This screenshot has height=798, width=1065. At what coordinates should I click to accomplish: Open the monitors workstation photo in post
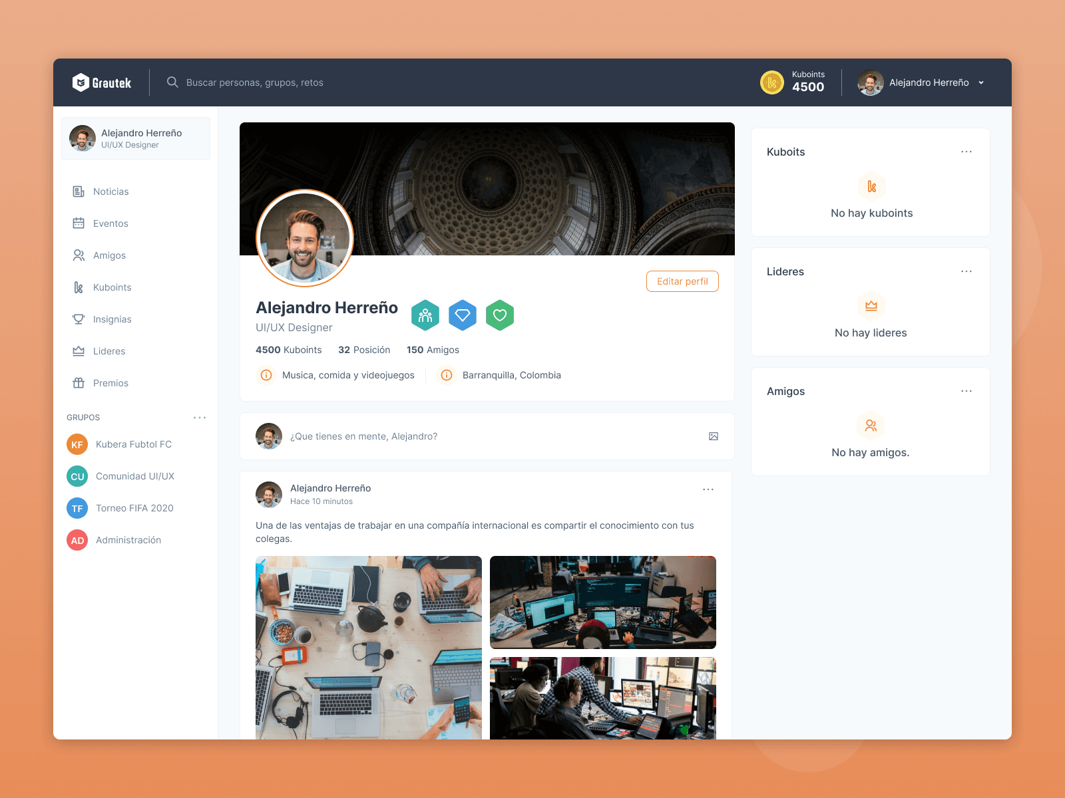click(x=603, y=602)
